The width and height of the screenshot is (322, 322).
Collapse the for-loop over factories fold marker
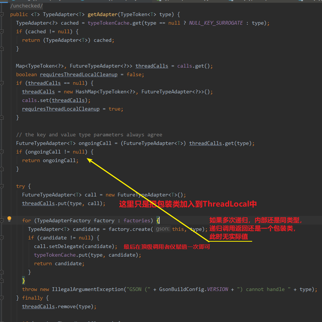pos(2,221)
